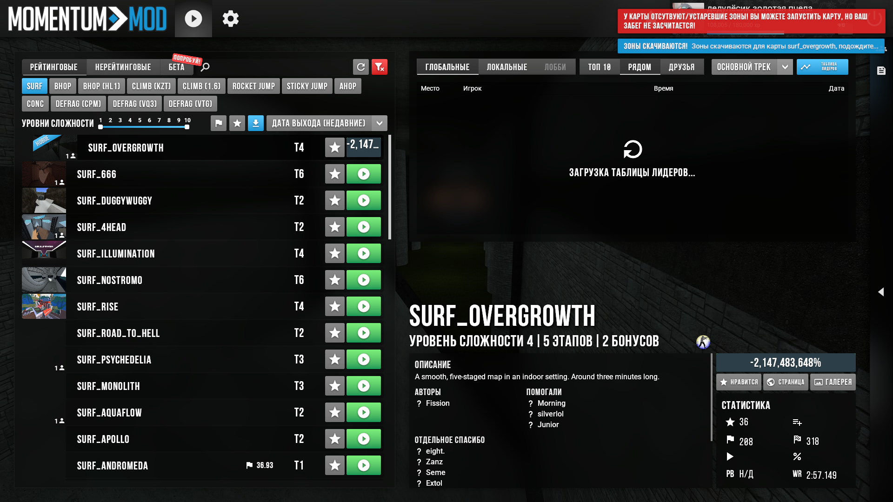Enable the Conc gamemode filter
Viewport: 893px width, 502px height.
[x=35, y=104]
